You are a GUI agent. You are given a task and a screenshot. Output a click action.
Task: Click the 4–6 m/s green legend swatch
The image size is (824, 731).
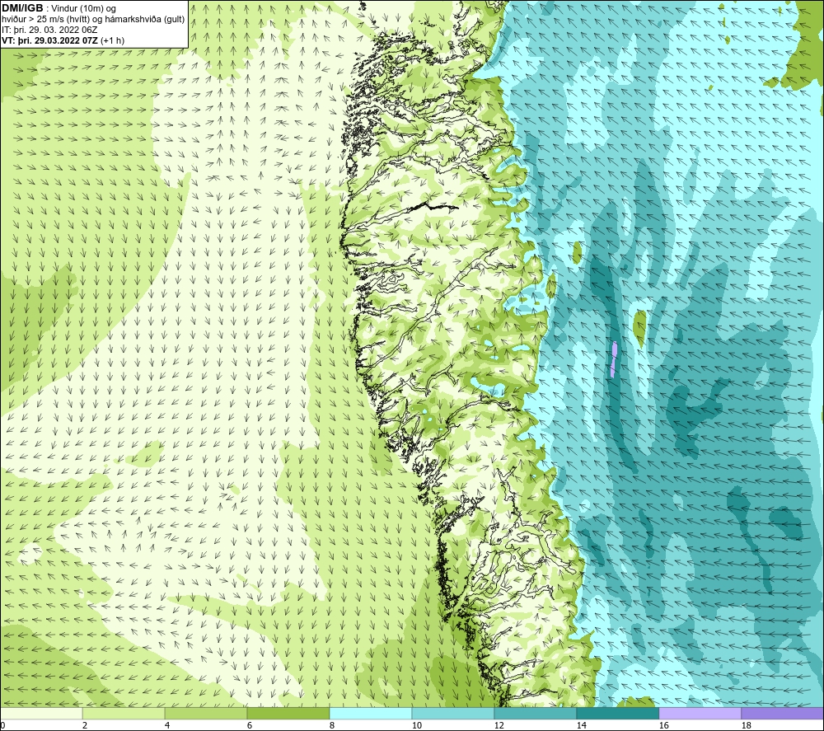point(206,714)
